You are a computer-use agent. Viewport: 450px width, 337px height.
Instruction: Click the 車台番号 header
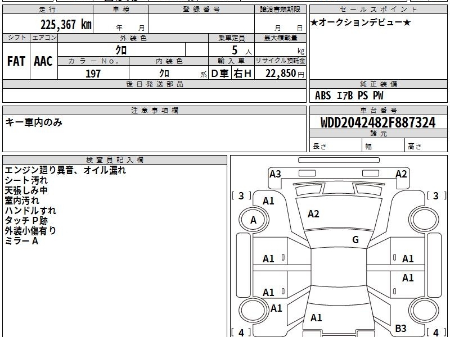[378, 110]
